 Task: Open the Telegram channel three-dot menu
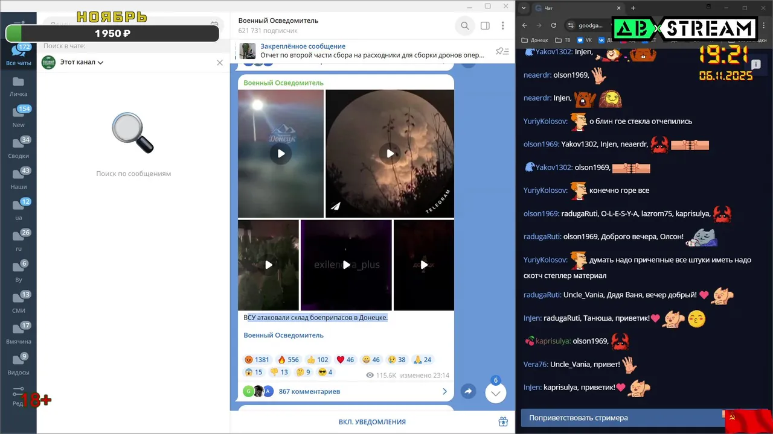pos(502,26)
